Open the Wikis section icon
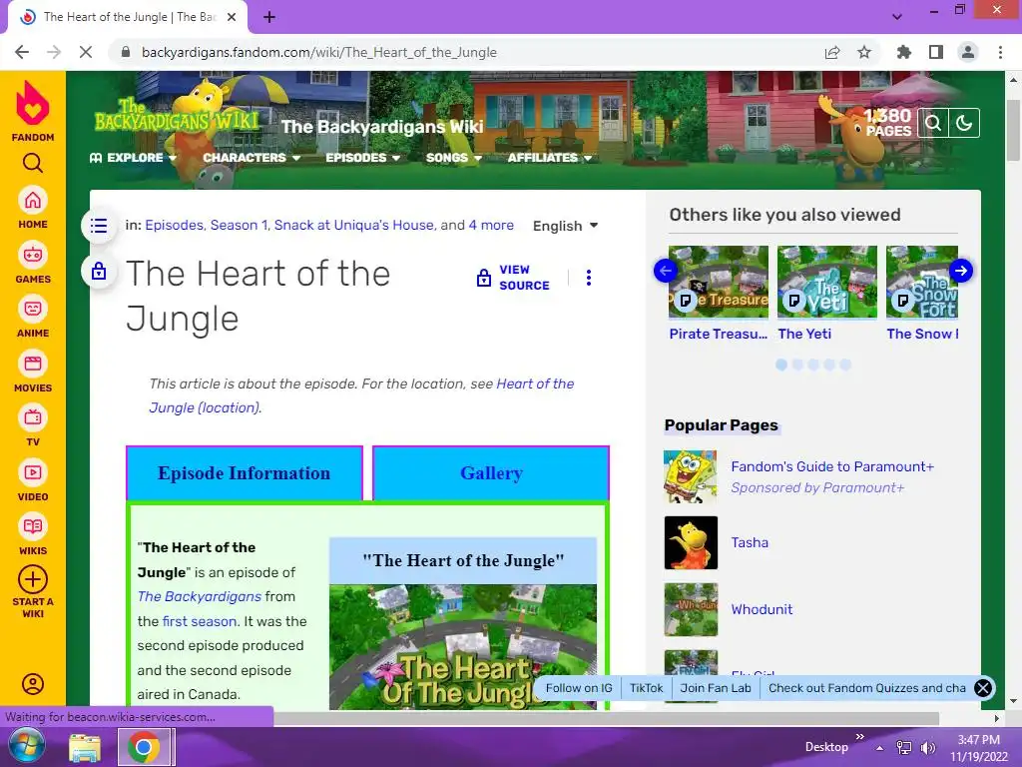The image size is (1022, 767). (x=33, y=527)
